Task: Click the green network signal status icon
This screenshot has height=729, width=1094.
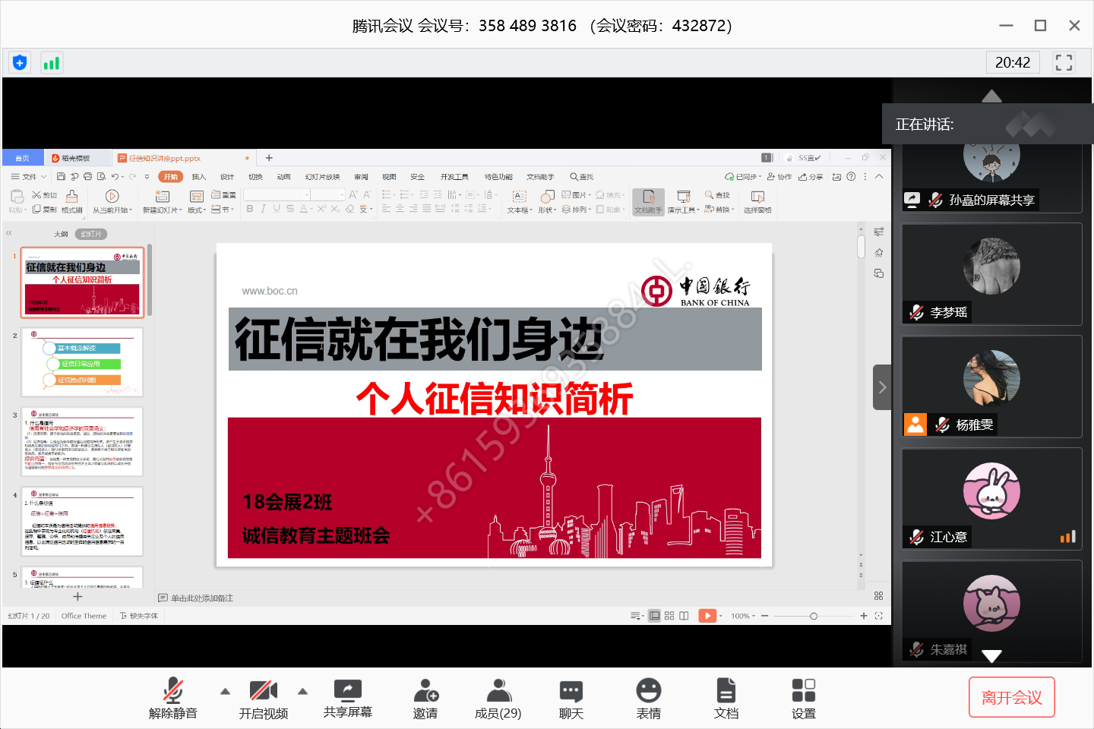Action: point(51,63)
